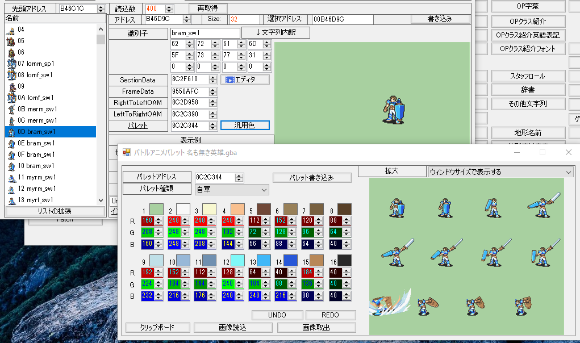This screenshot has height=343, width=580.
Task: Click the パレットアドレス 8C2C344 stepper
Action: coord(239,178)
